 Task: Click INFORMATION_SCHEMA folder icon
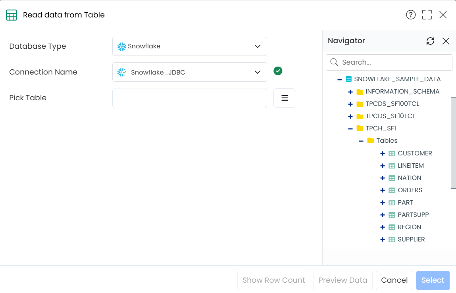(360, 92)
